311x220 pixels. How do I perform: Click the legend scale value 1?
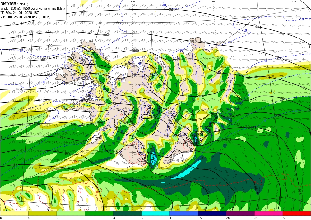tap(86, 218)
